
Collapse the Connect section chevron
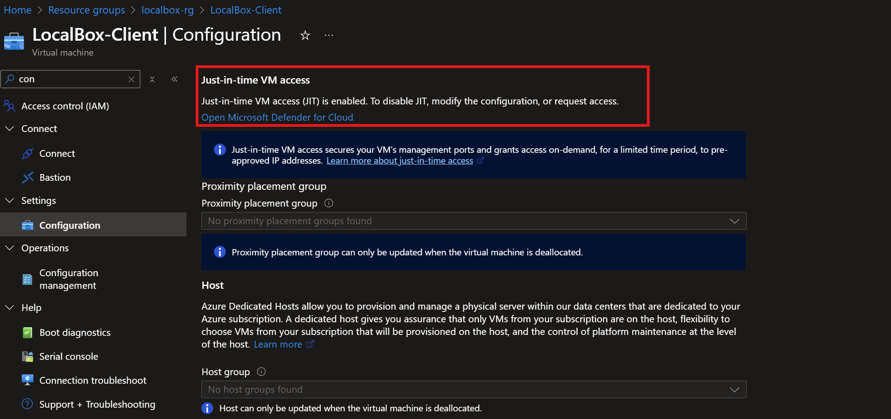click(10, 129)
